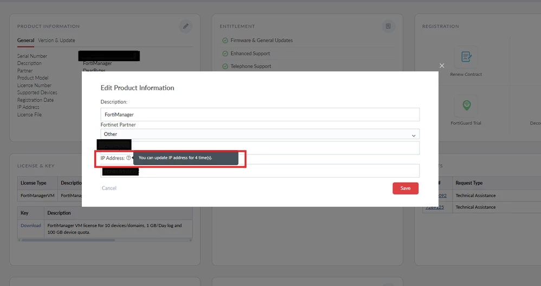This screenshot has width=541, height=286.
Task: Click the Firmware & General Updates check icon
Action: pos(226,40)
